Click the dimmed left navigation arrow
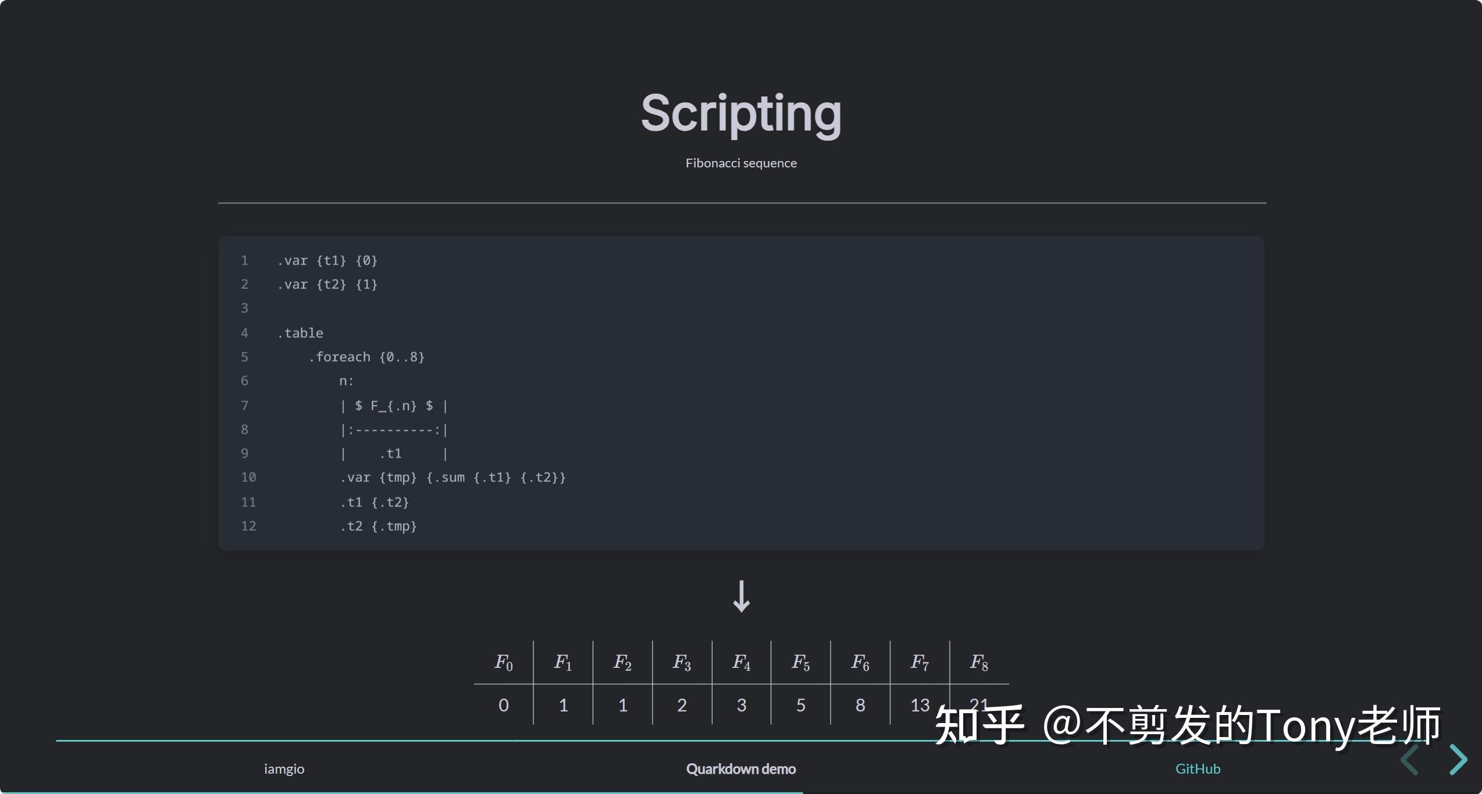 (x=1410, y=759)
